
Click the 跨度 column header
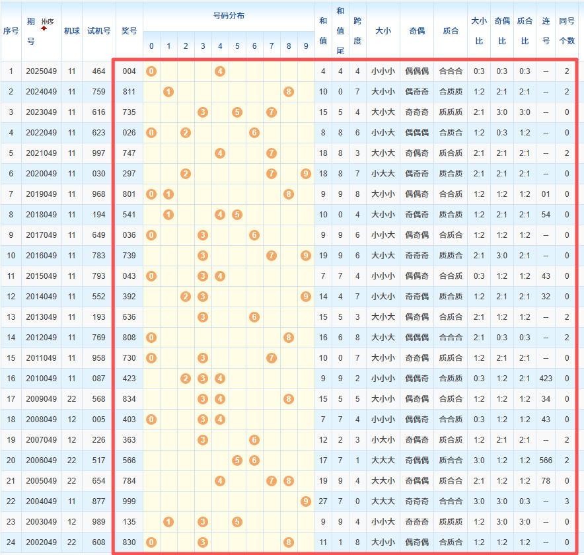pyautogui.click(x=357, y=30)
